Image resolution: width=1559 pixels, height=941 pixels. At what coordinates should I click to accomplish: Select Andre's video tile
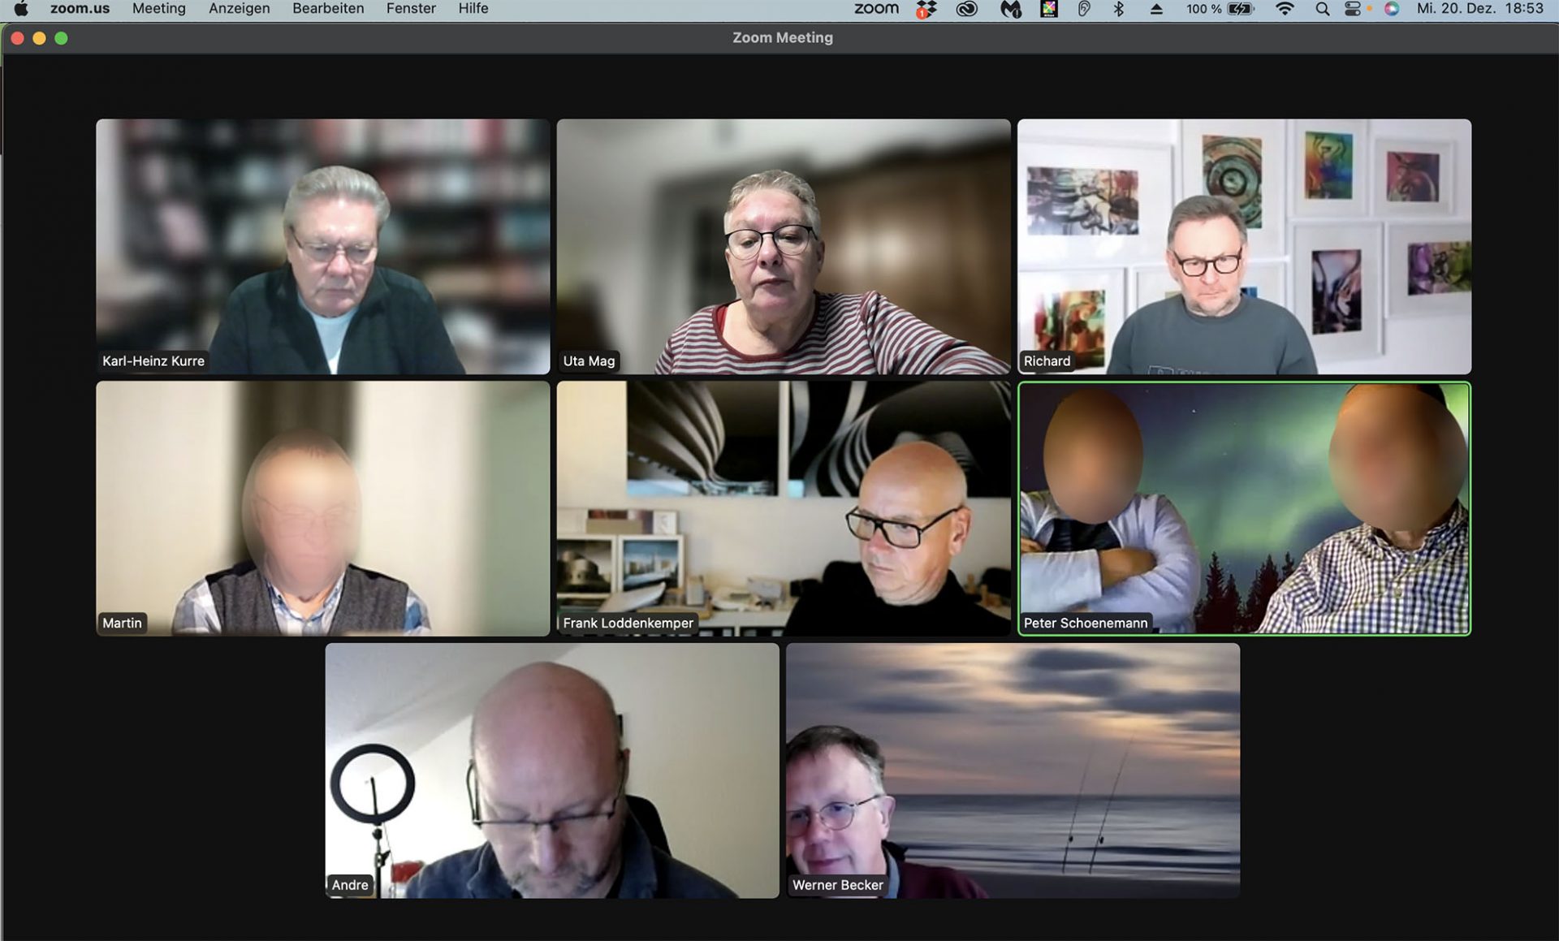point(552,771)
